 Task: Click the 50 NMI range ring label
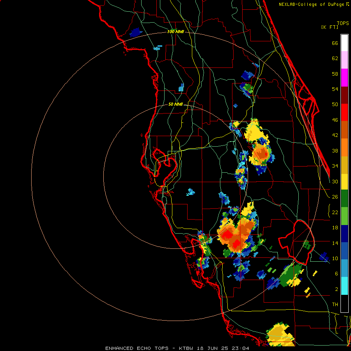click(x=175, y=104)
